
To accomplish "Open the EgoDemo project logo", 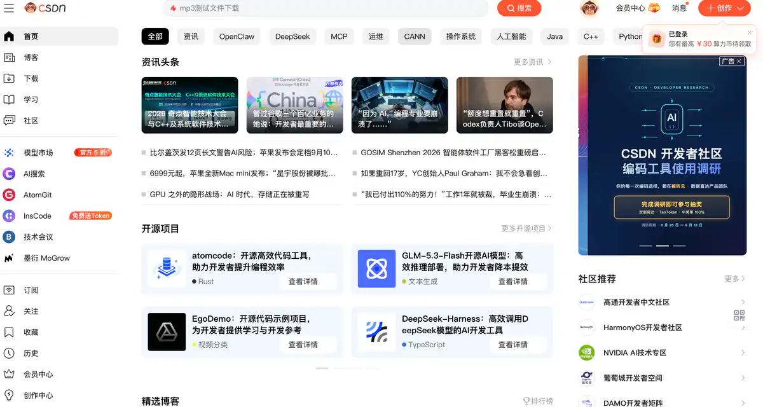I will click(167, 332).
